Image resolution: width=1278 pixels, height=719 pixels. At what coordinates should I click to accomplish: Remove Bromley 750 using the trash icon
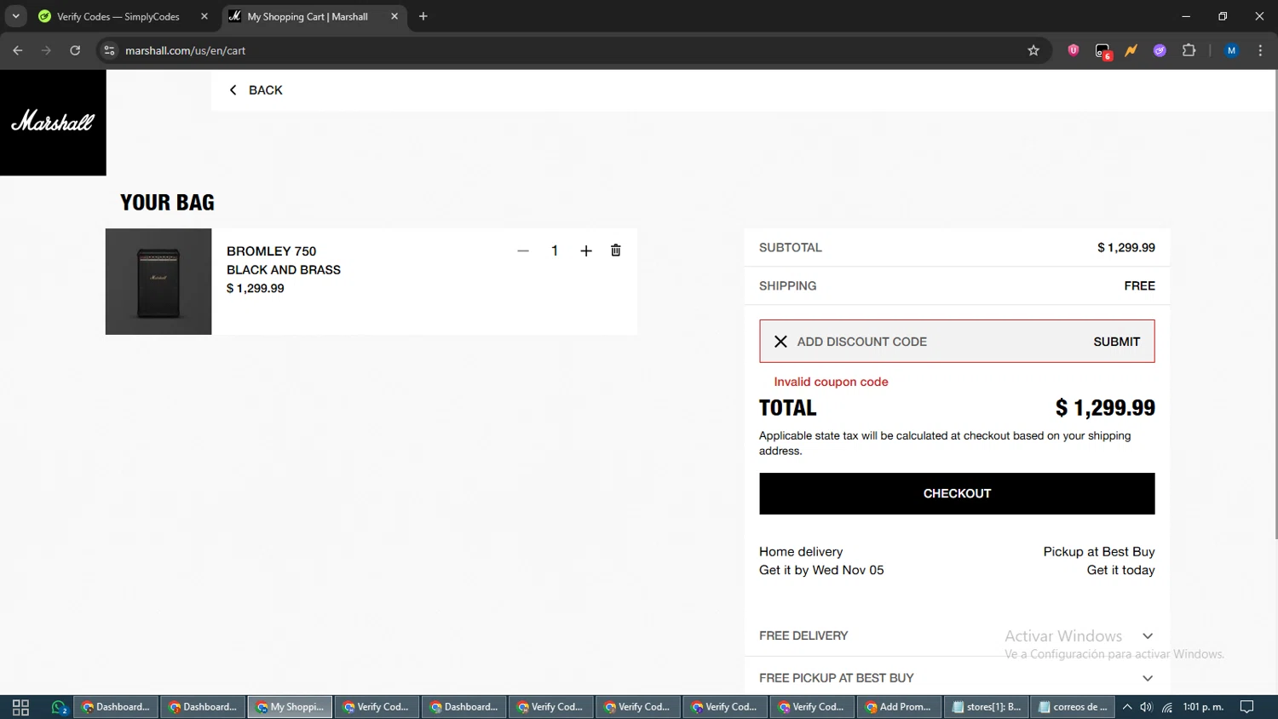(x=616, y=250)
